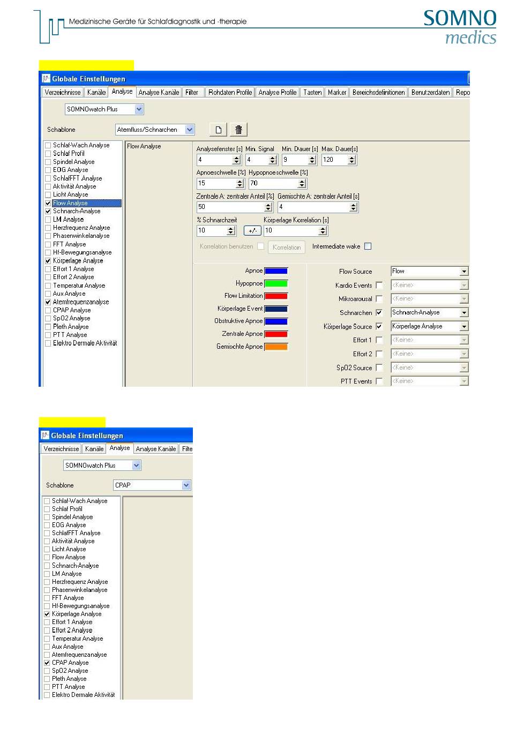The image size is (509, 743).
Task: Click Max. Dauer spinner arrows
Action: [x=352, y=160]
